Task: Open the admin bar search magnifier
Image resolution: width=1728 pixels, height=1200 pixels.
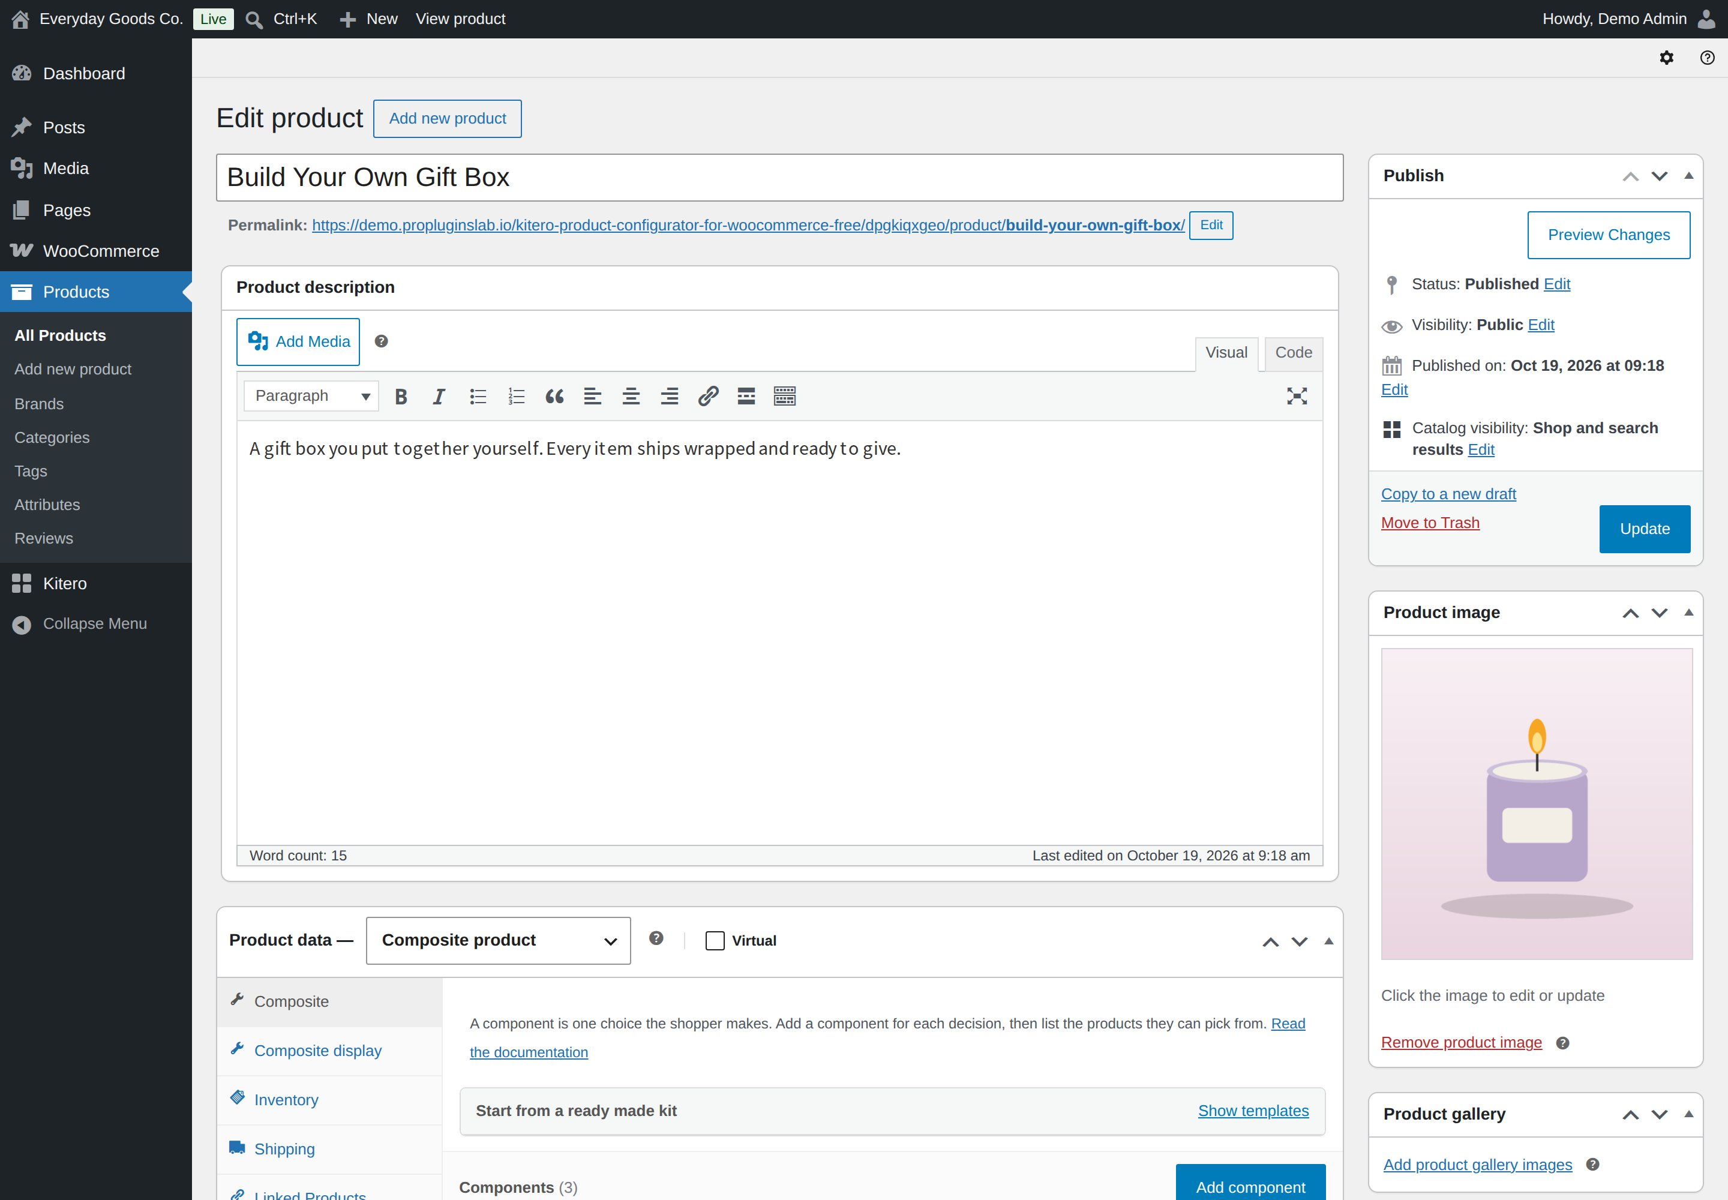Action: tap(254, 20)
